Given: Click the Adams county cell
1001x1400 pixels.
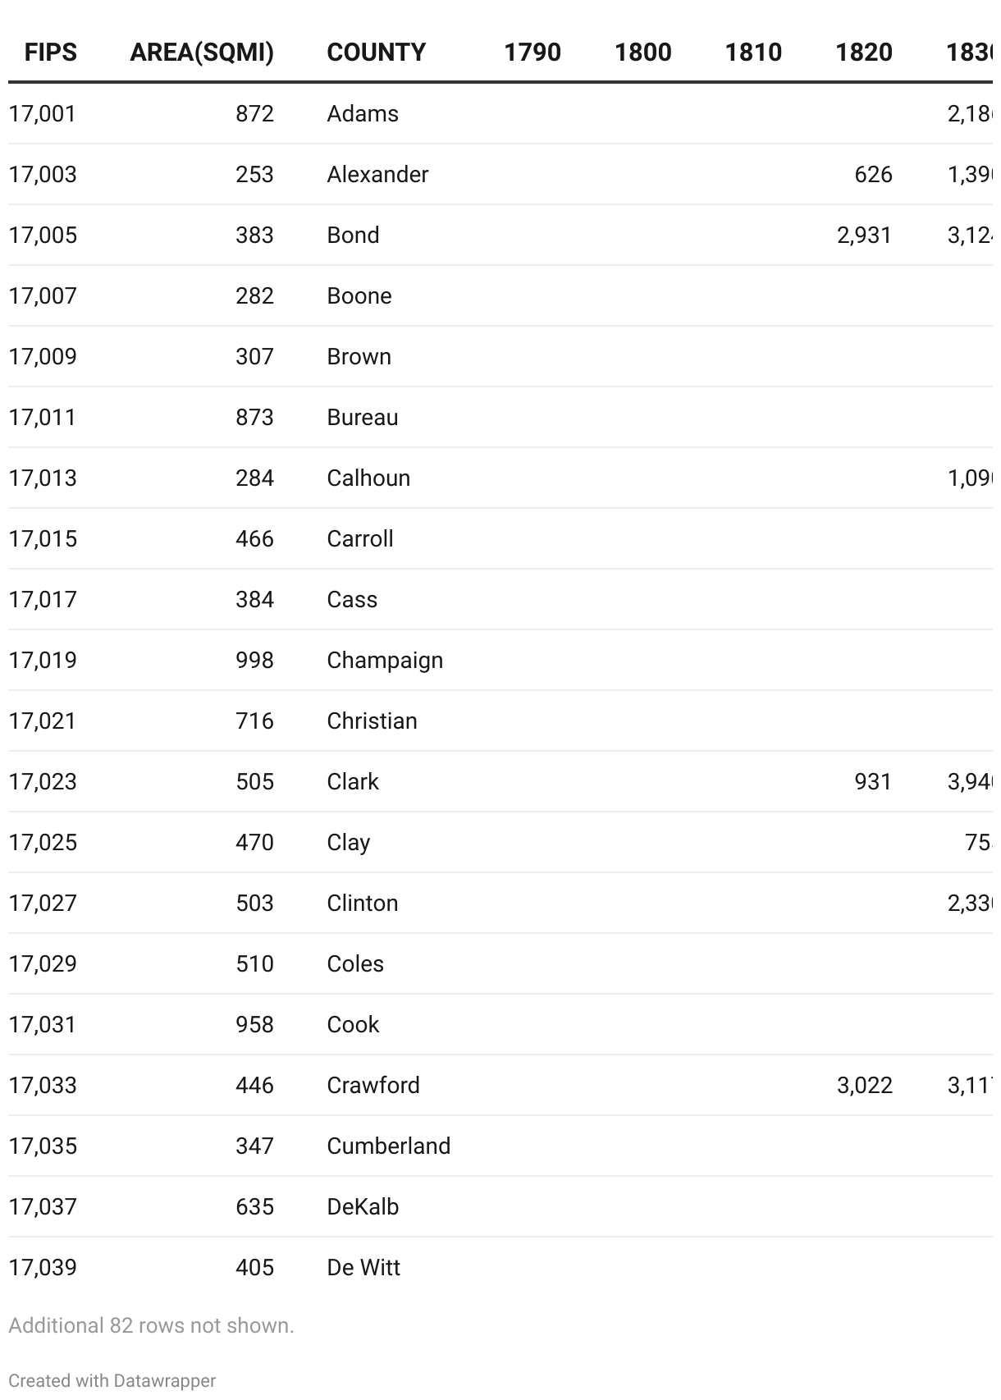Looking at the screenshot, I should pos(363,113).
